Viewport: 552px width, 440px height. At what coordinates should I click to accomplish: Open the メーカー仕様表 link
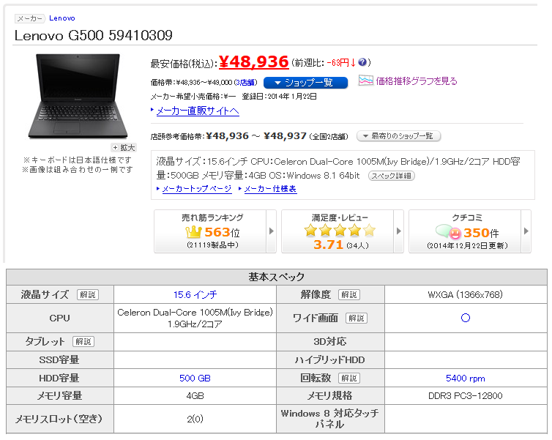(270, 189)
